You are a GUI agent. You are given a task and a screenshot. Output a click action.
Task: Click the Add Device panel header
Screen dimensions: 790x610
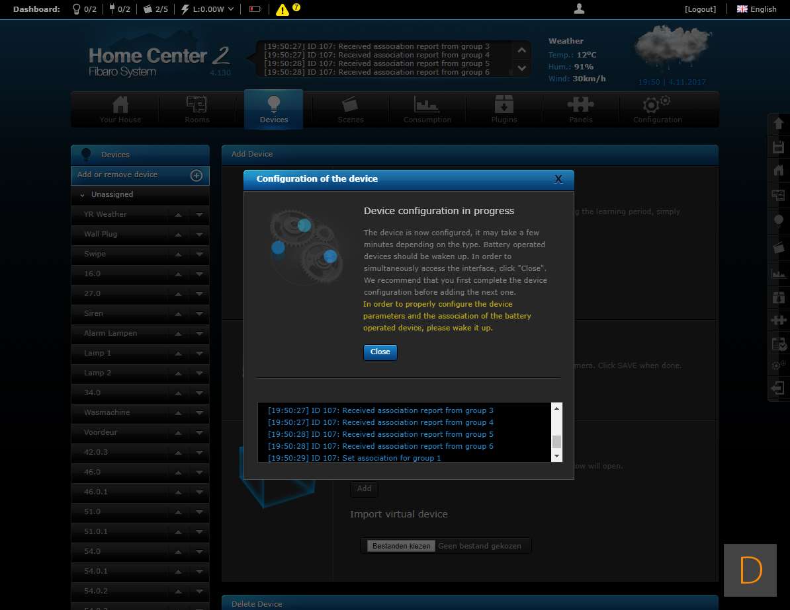pos(470,155)
